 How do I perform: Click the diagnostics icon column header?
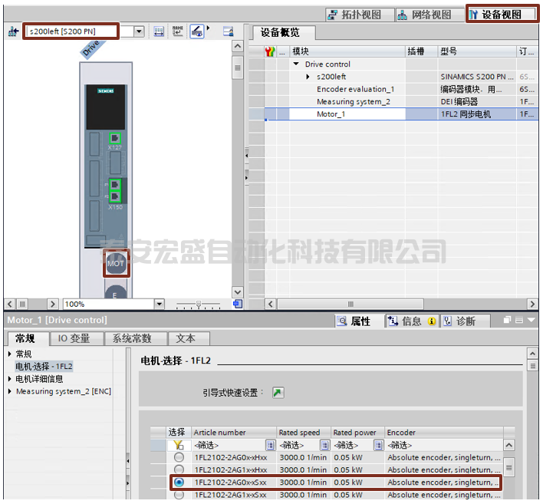270,51
